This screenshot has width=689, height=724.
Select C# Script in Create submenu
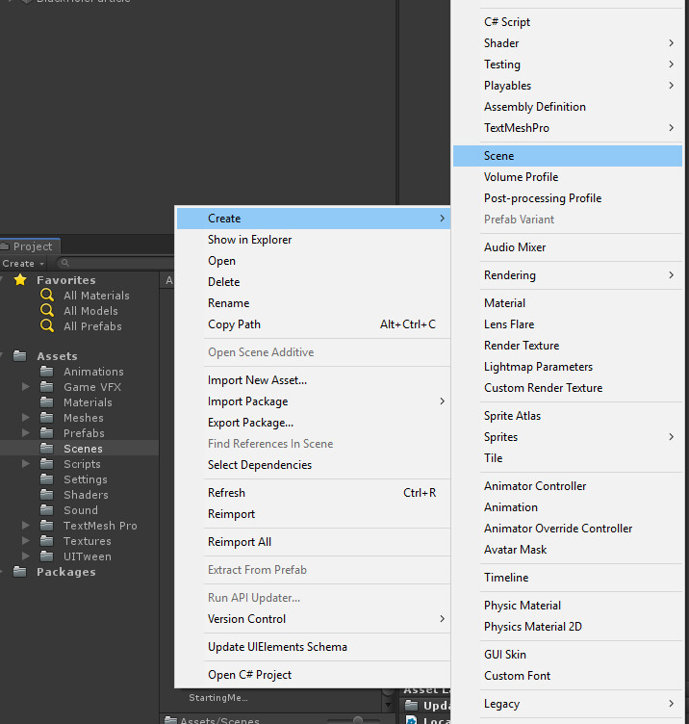click(x=568, y=22)
